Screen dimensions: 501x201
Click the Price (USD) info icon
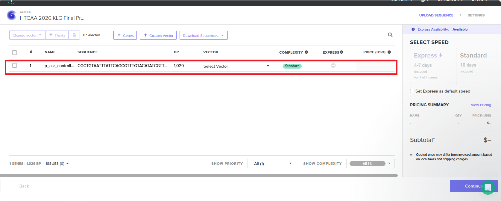point(389,52)
